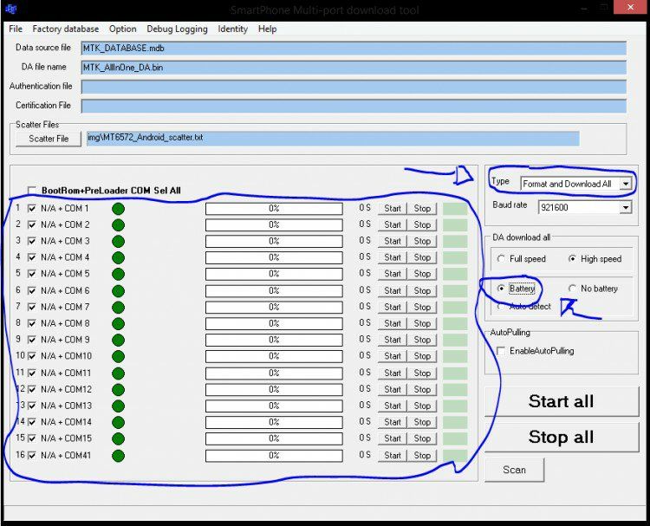The image size is (650, 526).
Task: Click Start for COM15 row
Action: click(392, 438)
